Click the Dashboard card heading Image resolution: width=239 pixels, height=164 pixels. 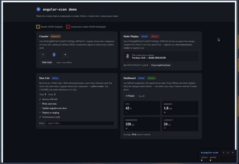coord(130,78)
